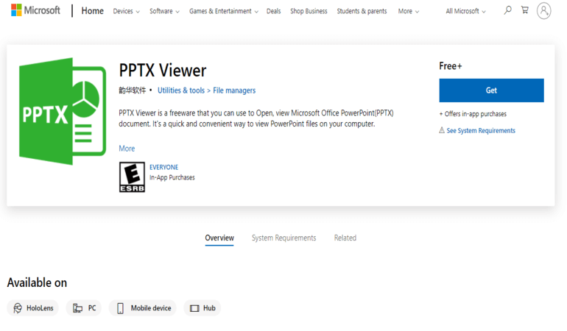
Task: Open the File managers category link
Action: pyautogui.click(x=234, y=90)
